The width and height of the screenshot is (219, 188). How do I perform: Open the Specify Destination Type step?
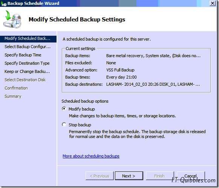[x=27, y=63]
